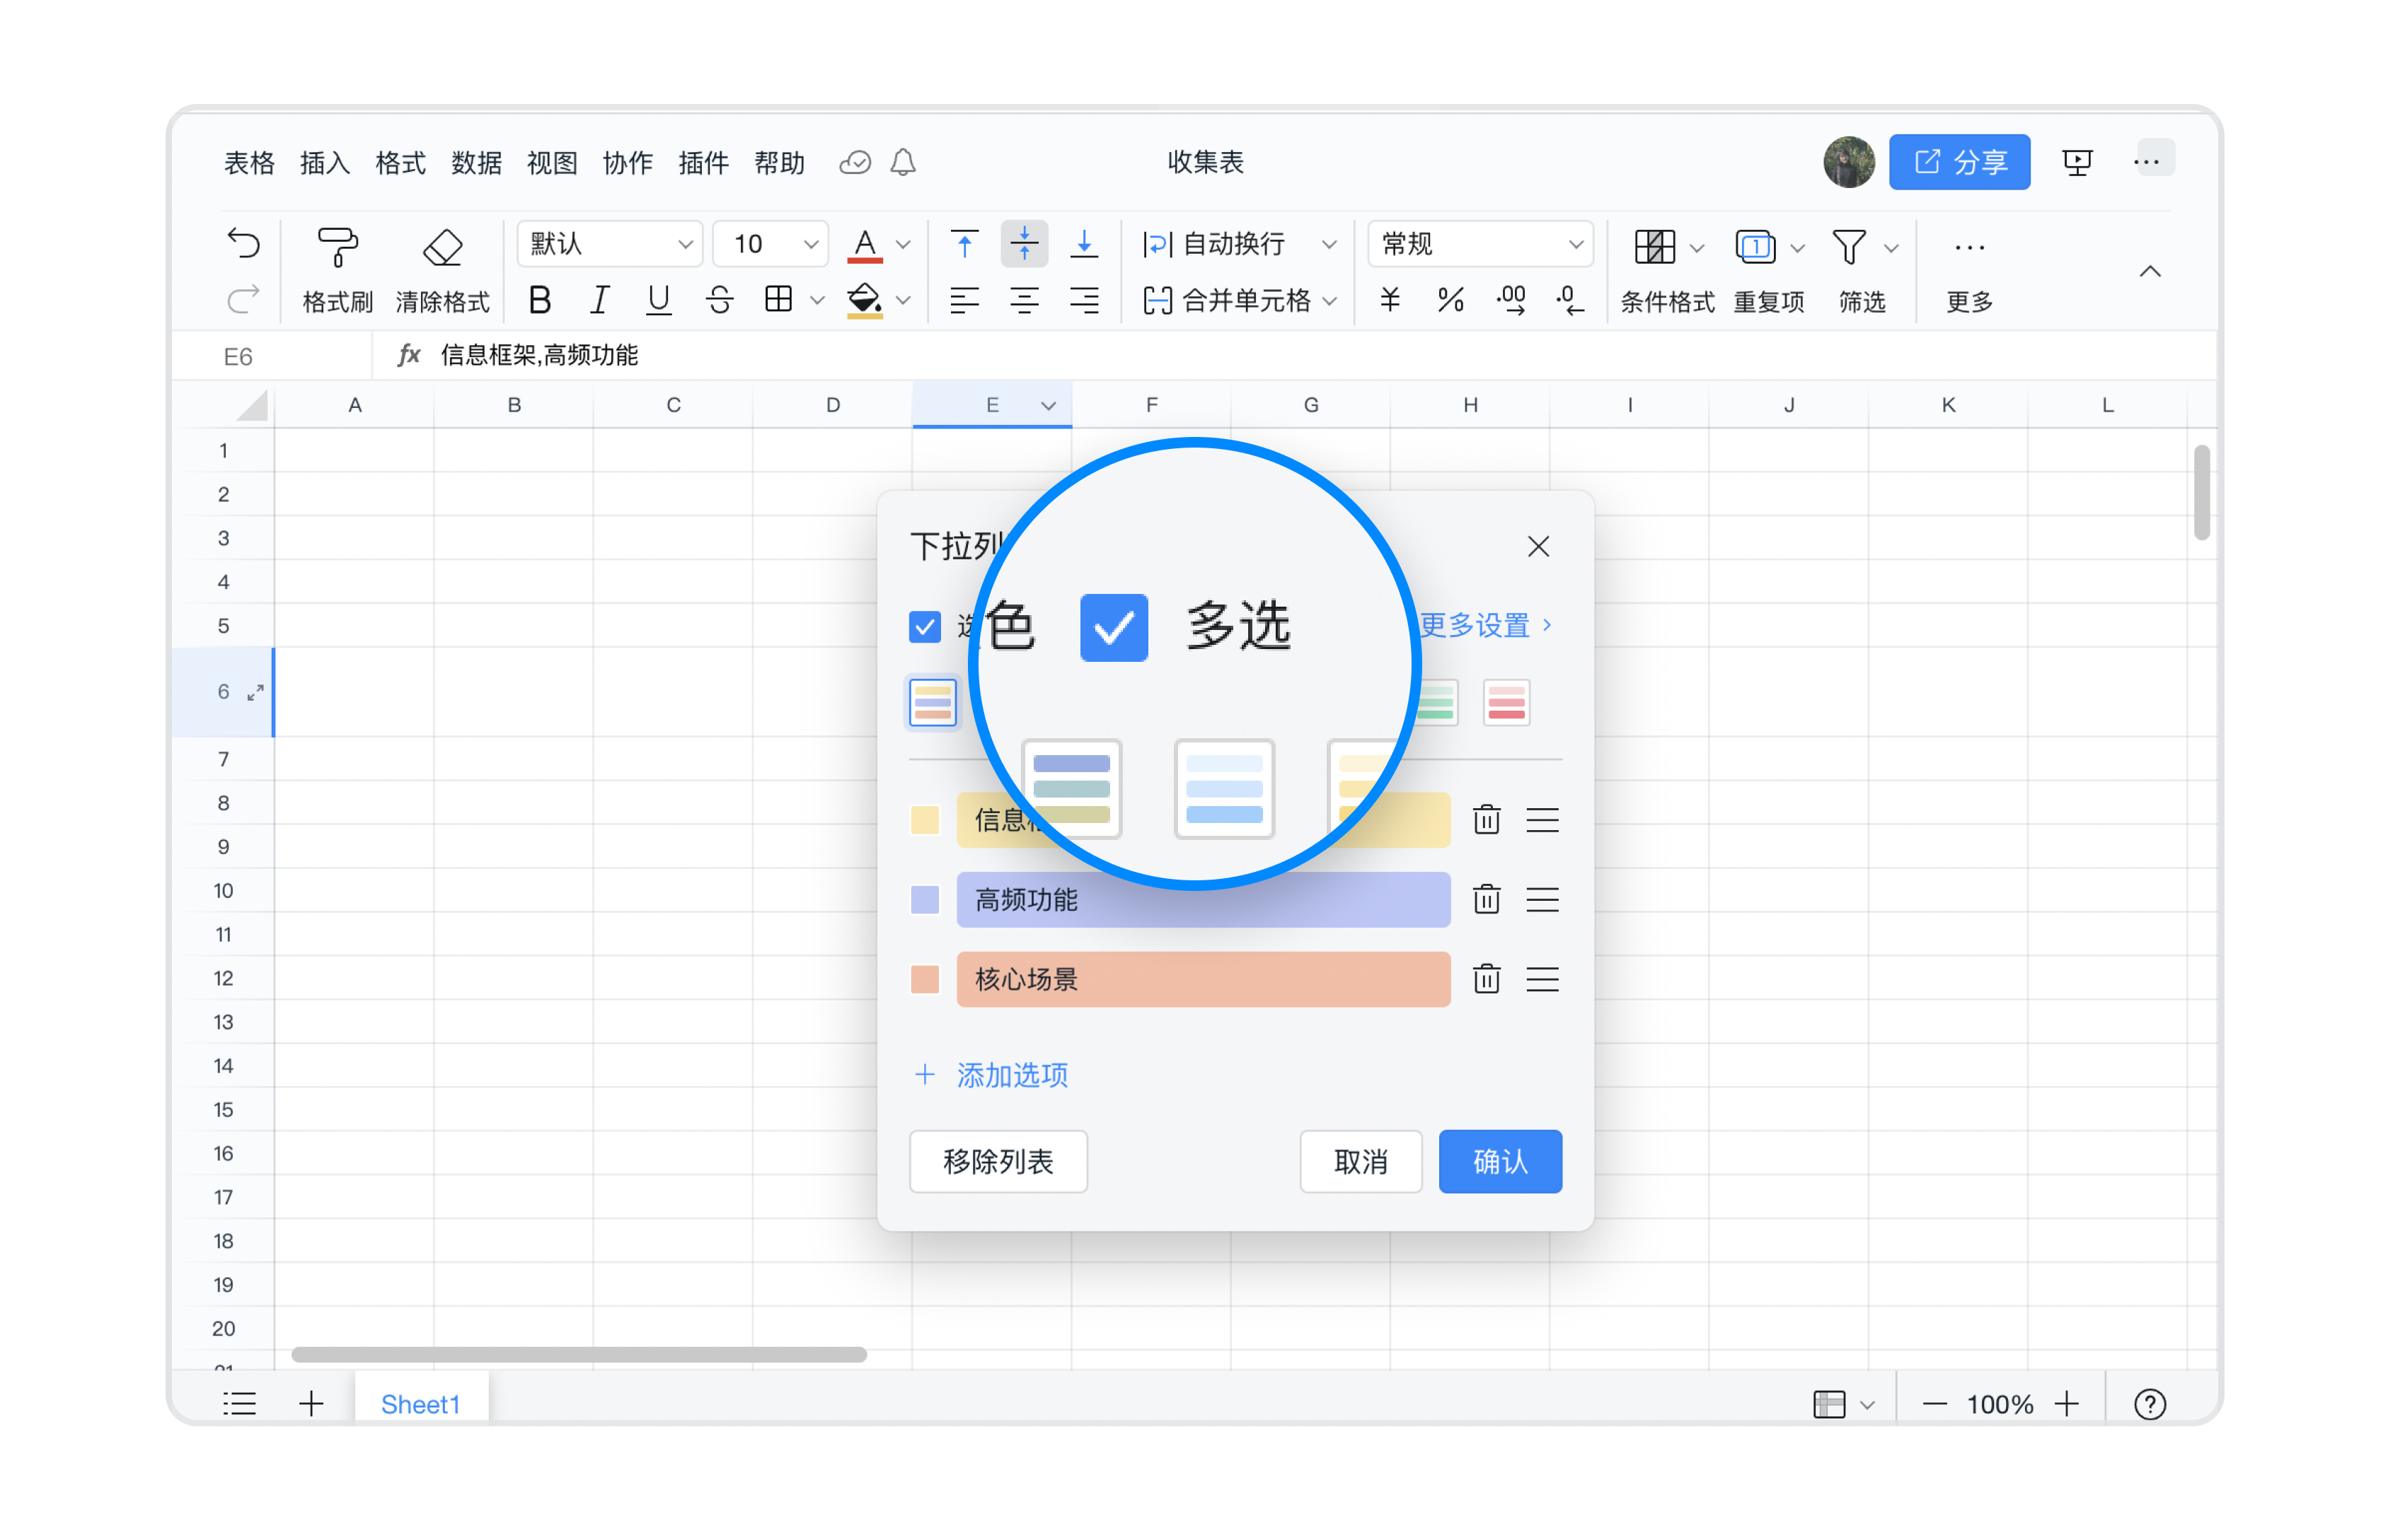Click the font color A icon
2388x1540 pixels.
[865, 245]
